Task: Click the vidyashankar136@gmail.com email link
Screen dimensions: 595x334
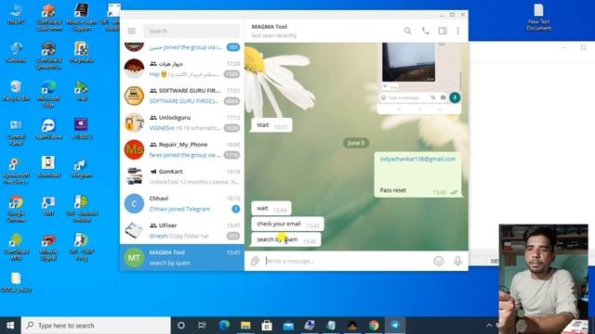Action: 417,159
